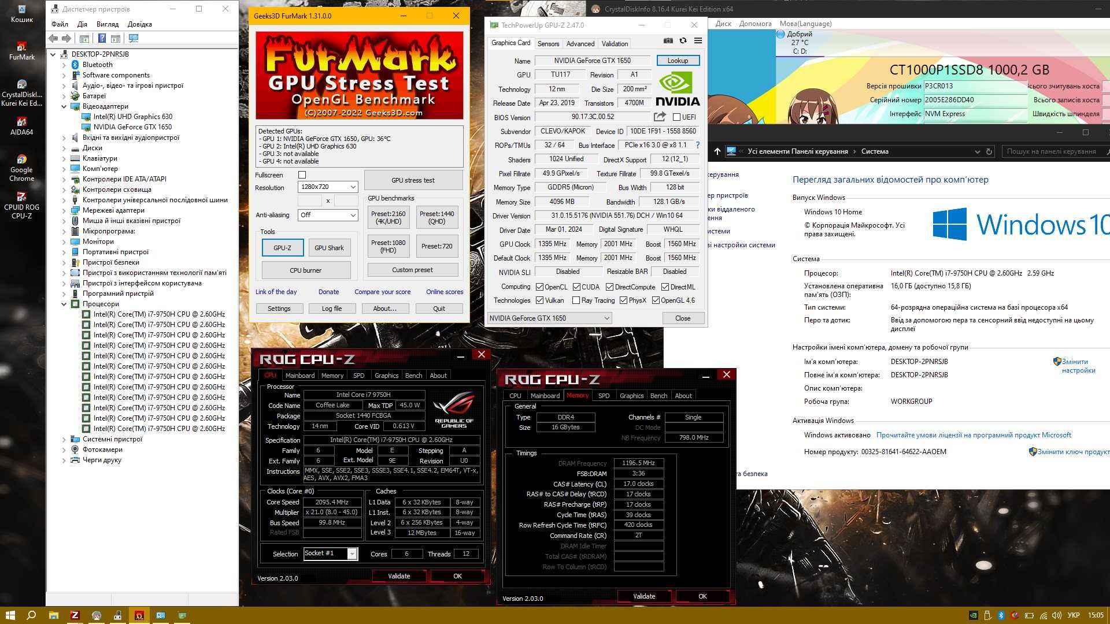Viewport: 1110px width, 624px height.
Task: Click the Bus Interface question mark icon
Action: (697, 145)
